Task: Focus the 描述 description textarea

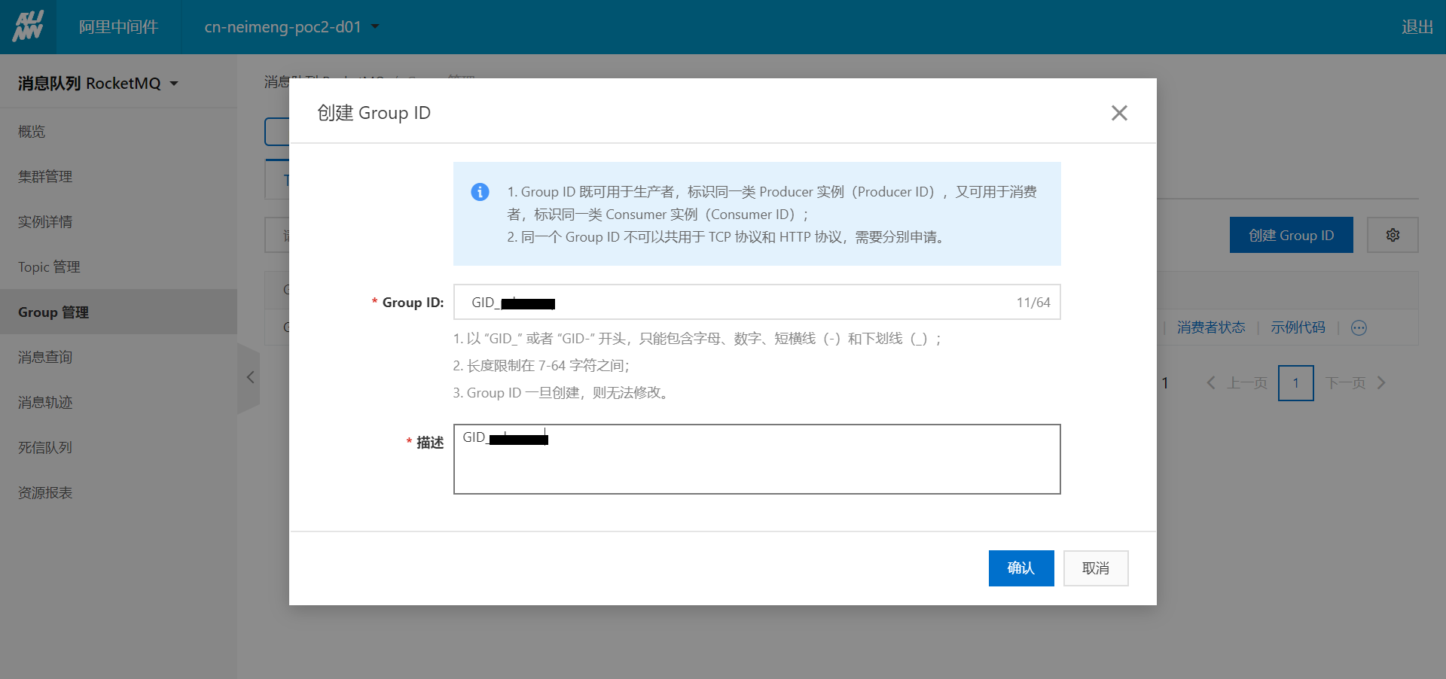Action: point(757,459)
